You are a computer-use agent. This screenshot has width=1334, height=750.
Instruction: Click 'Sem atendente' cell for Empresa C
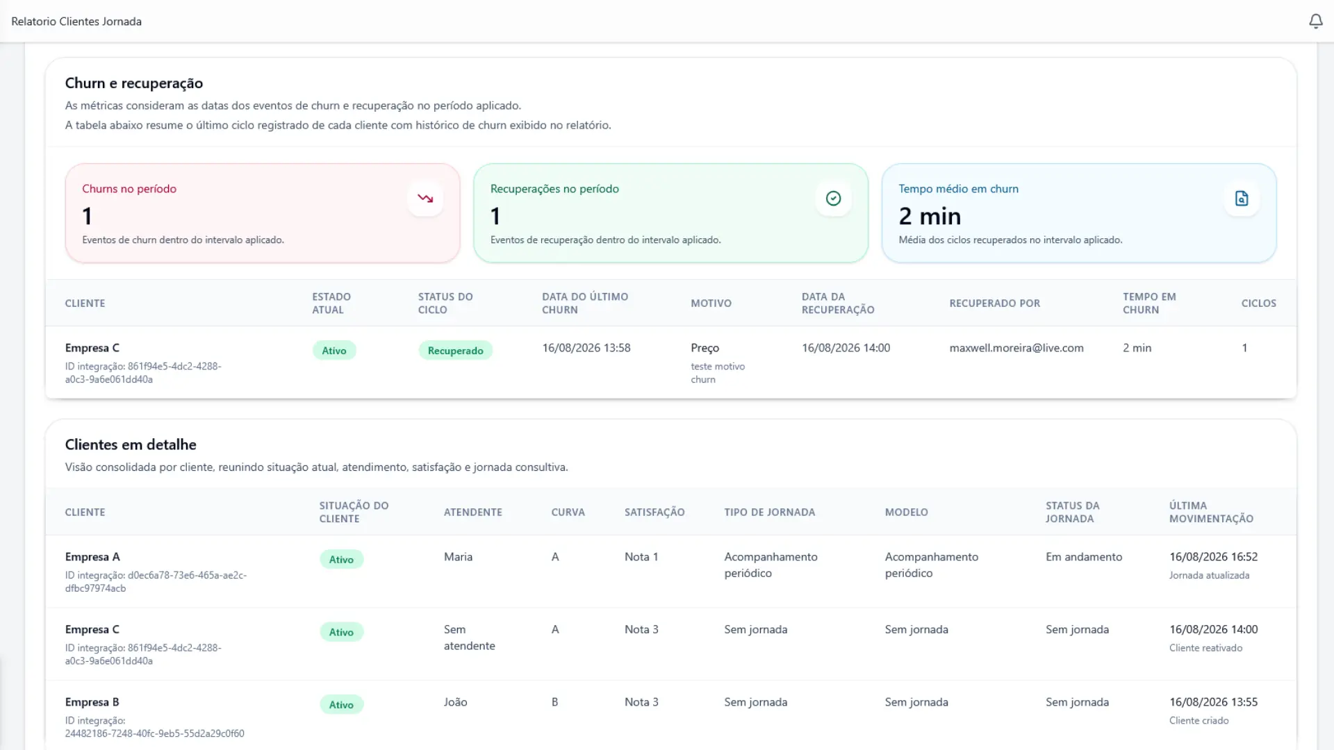[x=469, y=637]
